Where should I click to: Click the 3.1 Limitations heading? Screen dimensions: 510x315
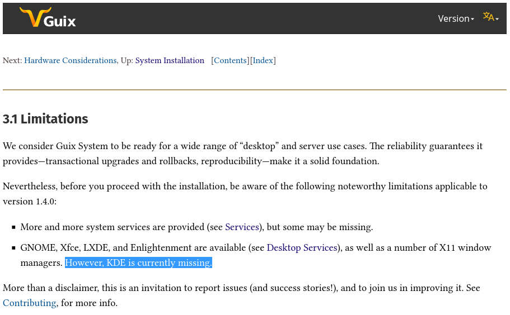coord(45,119)
